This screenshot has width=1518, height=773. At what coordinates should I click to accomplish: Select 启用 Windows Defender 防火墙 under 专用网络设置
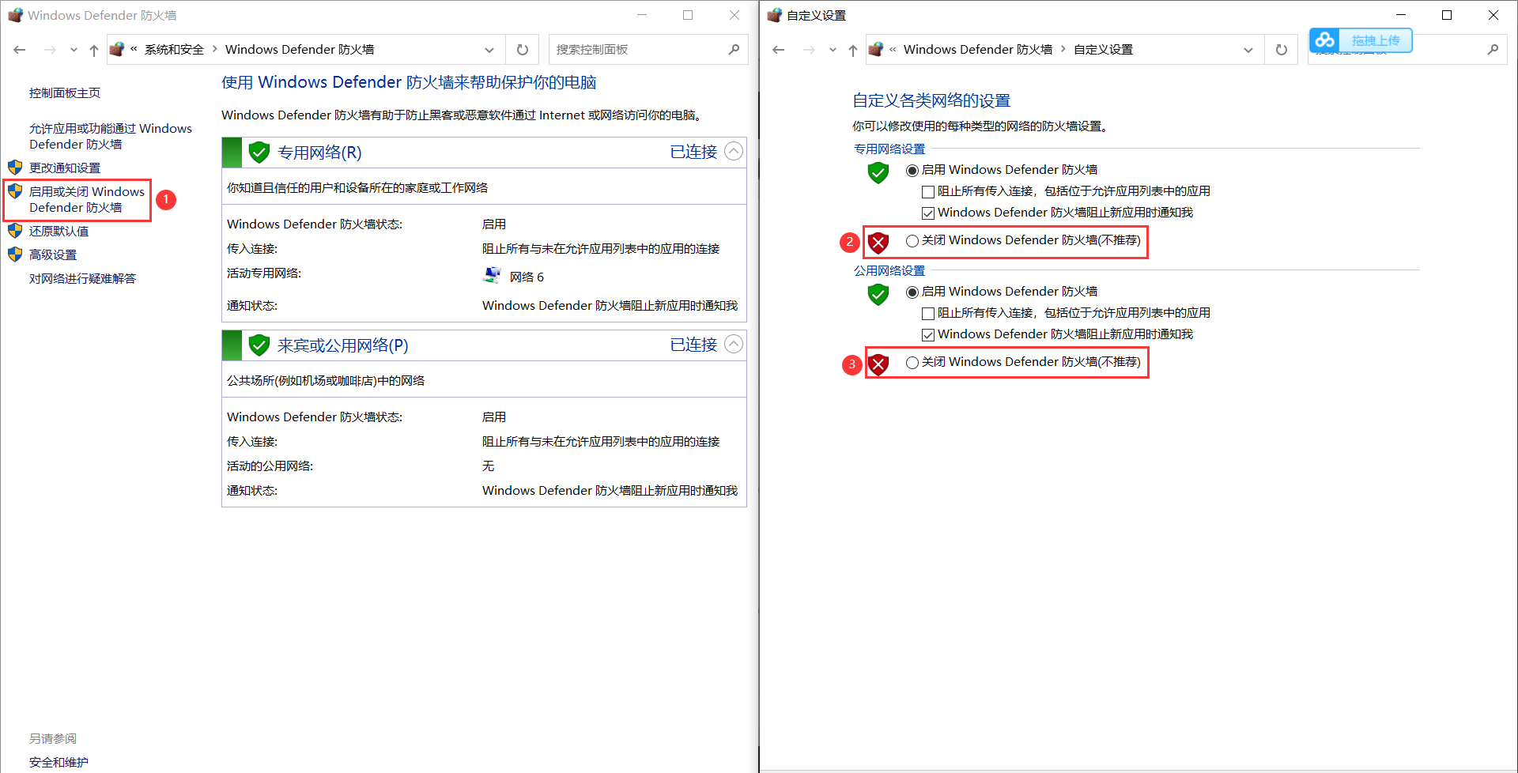[x=912, y=171]
